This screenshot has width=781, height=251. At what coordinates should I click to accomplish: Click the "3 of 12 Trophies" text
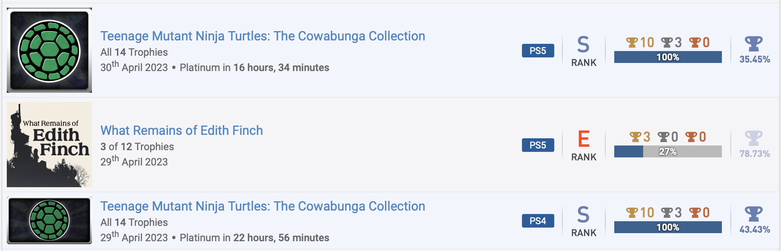pyautogui.click(x=137, y=147)
